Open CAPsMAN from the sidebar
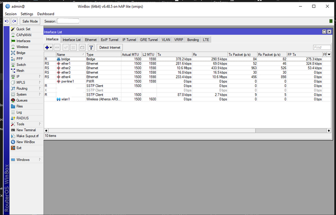This screenshot has width=336, height=215. (24, 35)
